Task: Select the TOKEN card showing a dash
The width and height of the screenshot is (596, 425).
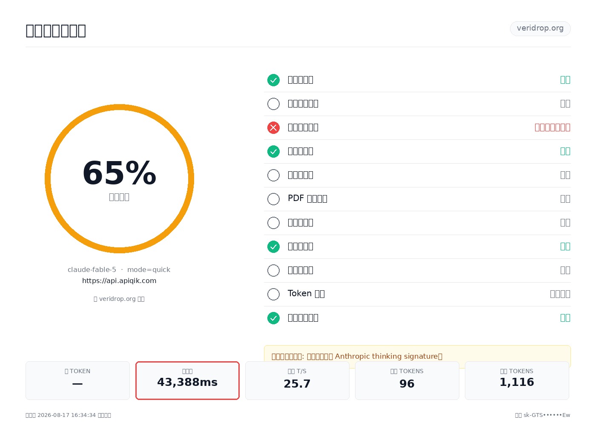Action: tap(77, 380)
